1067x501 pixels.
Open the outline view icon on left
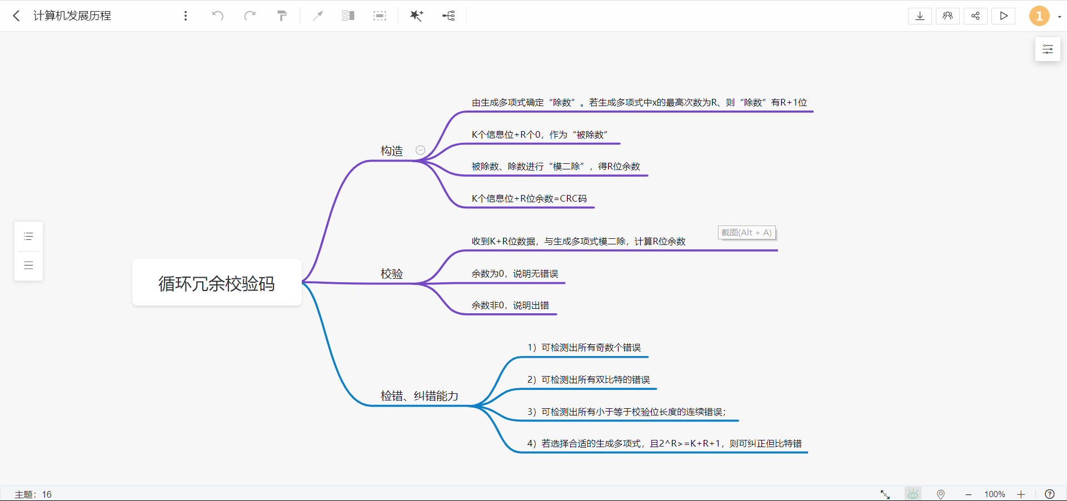pos(28,237)
